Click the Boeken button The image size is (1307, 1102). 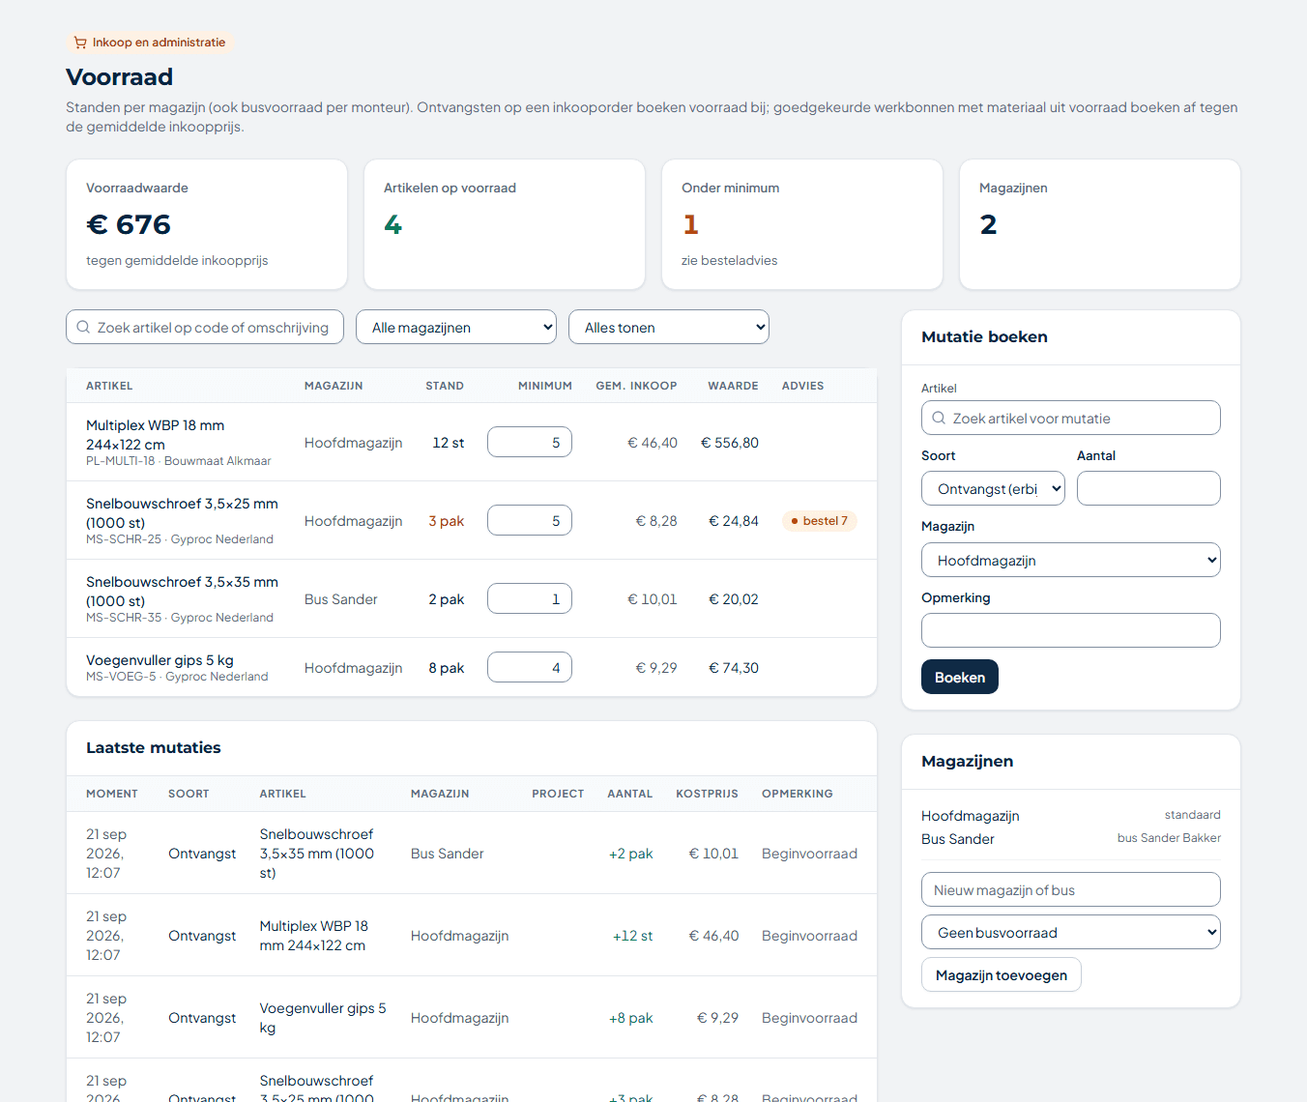960,677
